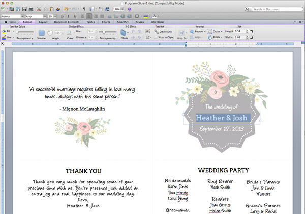Toggle Italic formatting
The width and height of the screenshot is (305, 214).
68,16
